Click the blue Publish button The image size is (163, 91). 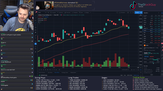point(137,12)
